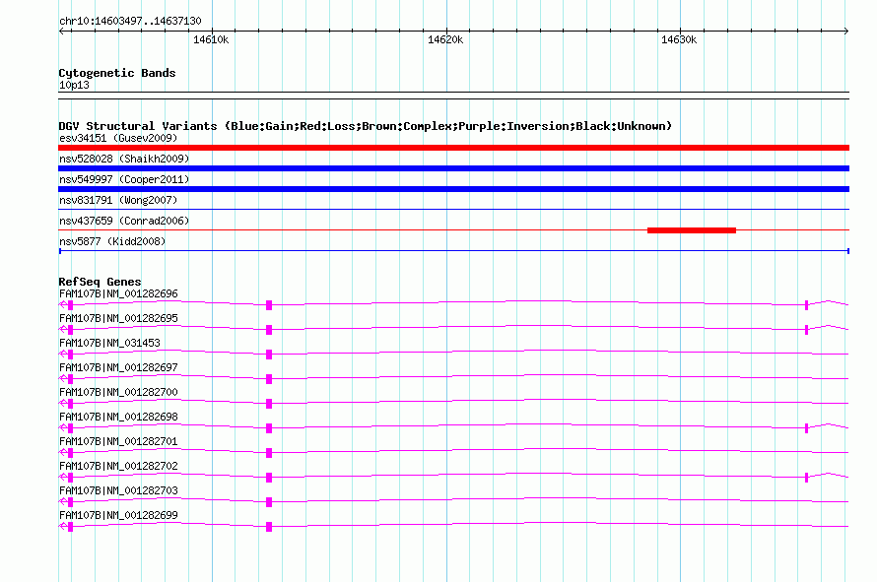Open the DGV Structural Variants track title
The image size is (877, 582).
(366, 126)
